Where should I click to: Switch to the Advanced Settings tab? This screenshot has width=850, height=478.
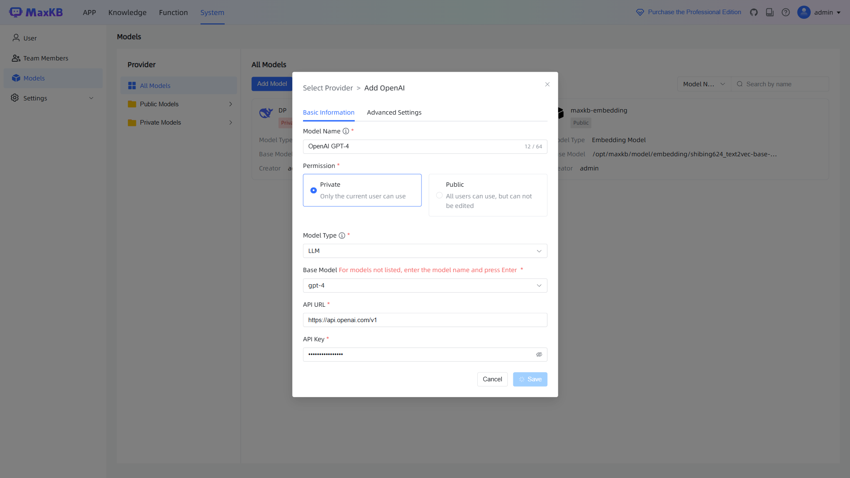pyautogui.click(x=394, y=113)
